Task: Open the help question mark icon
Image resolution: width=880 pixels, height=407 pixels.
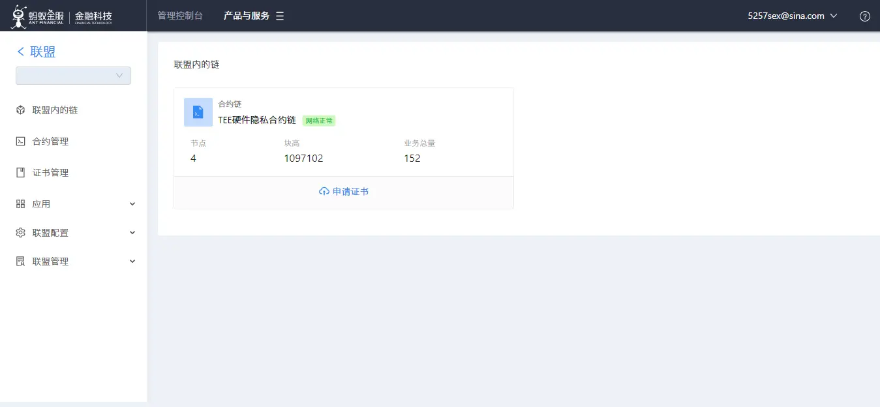Action: click(864, 16)
